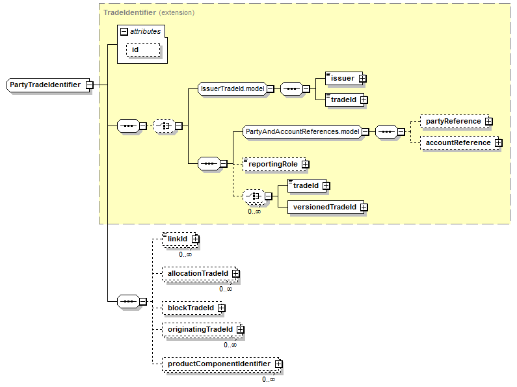
Task: Collapse the sequence after IssuerTradeId.model
Action: point(306,88)
